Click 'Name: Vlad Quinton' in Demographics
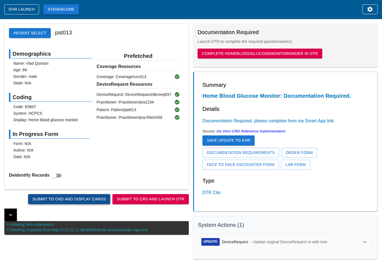 coord(31,63)
